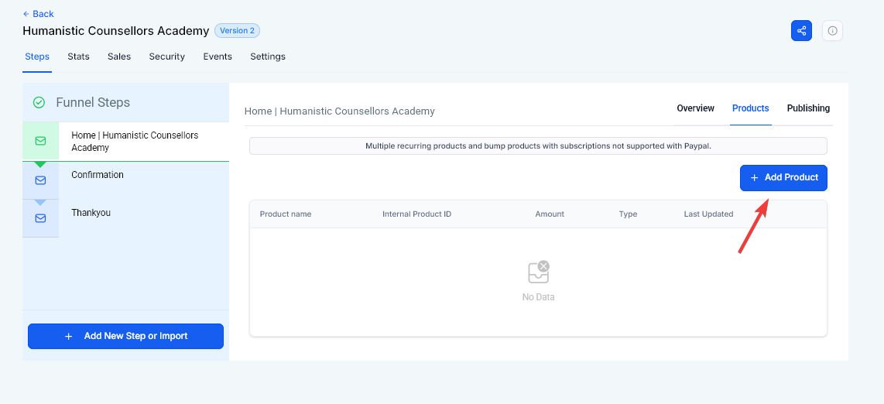Click the Version 2 badge

[x=237, y=31]
